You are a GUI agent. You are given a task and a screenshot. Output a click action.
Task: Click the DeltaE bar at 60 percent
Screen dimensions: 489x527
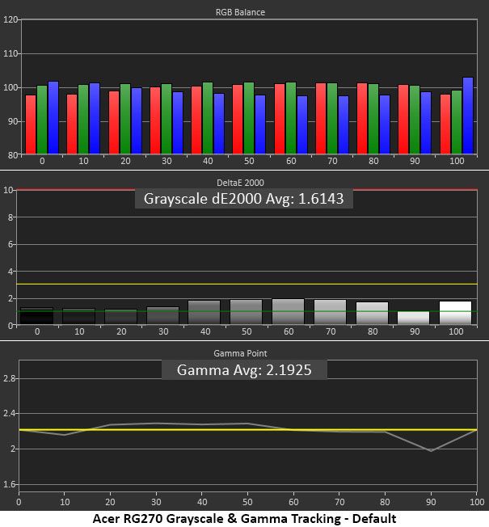pos(288,311)
